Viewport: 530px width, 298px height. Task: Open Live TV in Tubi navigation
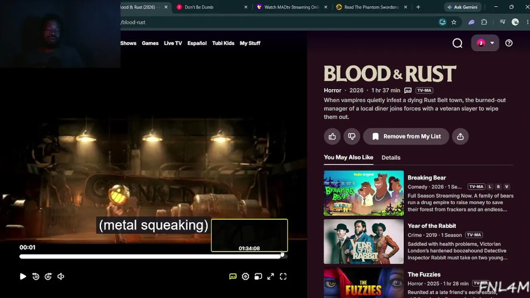(173, 43)
